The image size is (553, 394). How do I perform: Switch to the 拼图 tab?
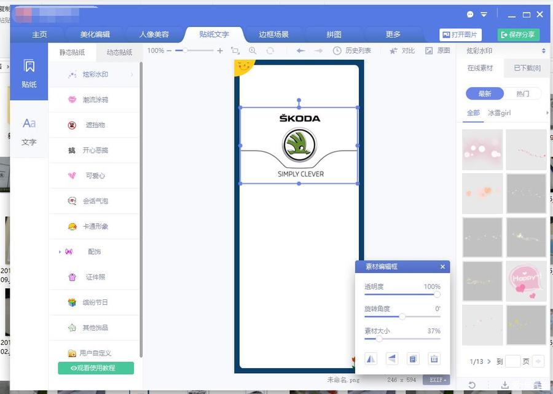(334, 34)
